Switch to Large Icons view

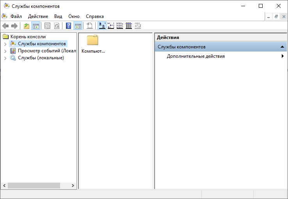tap(102, 26)
